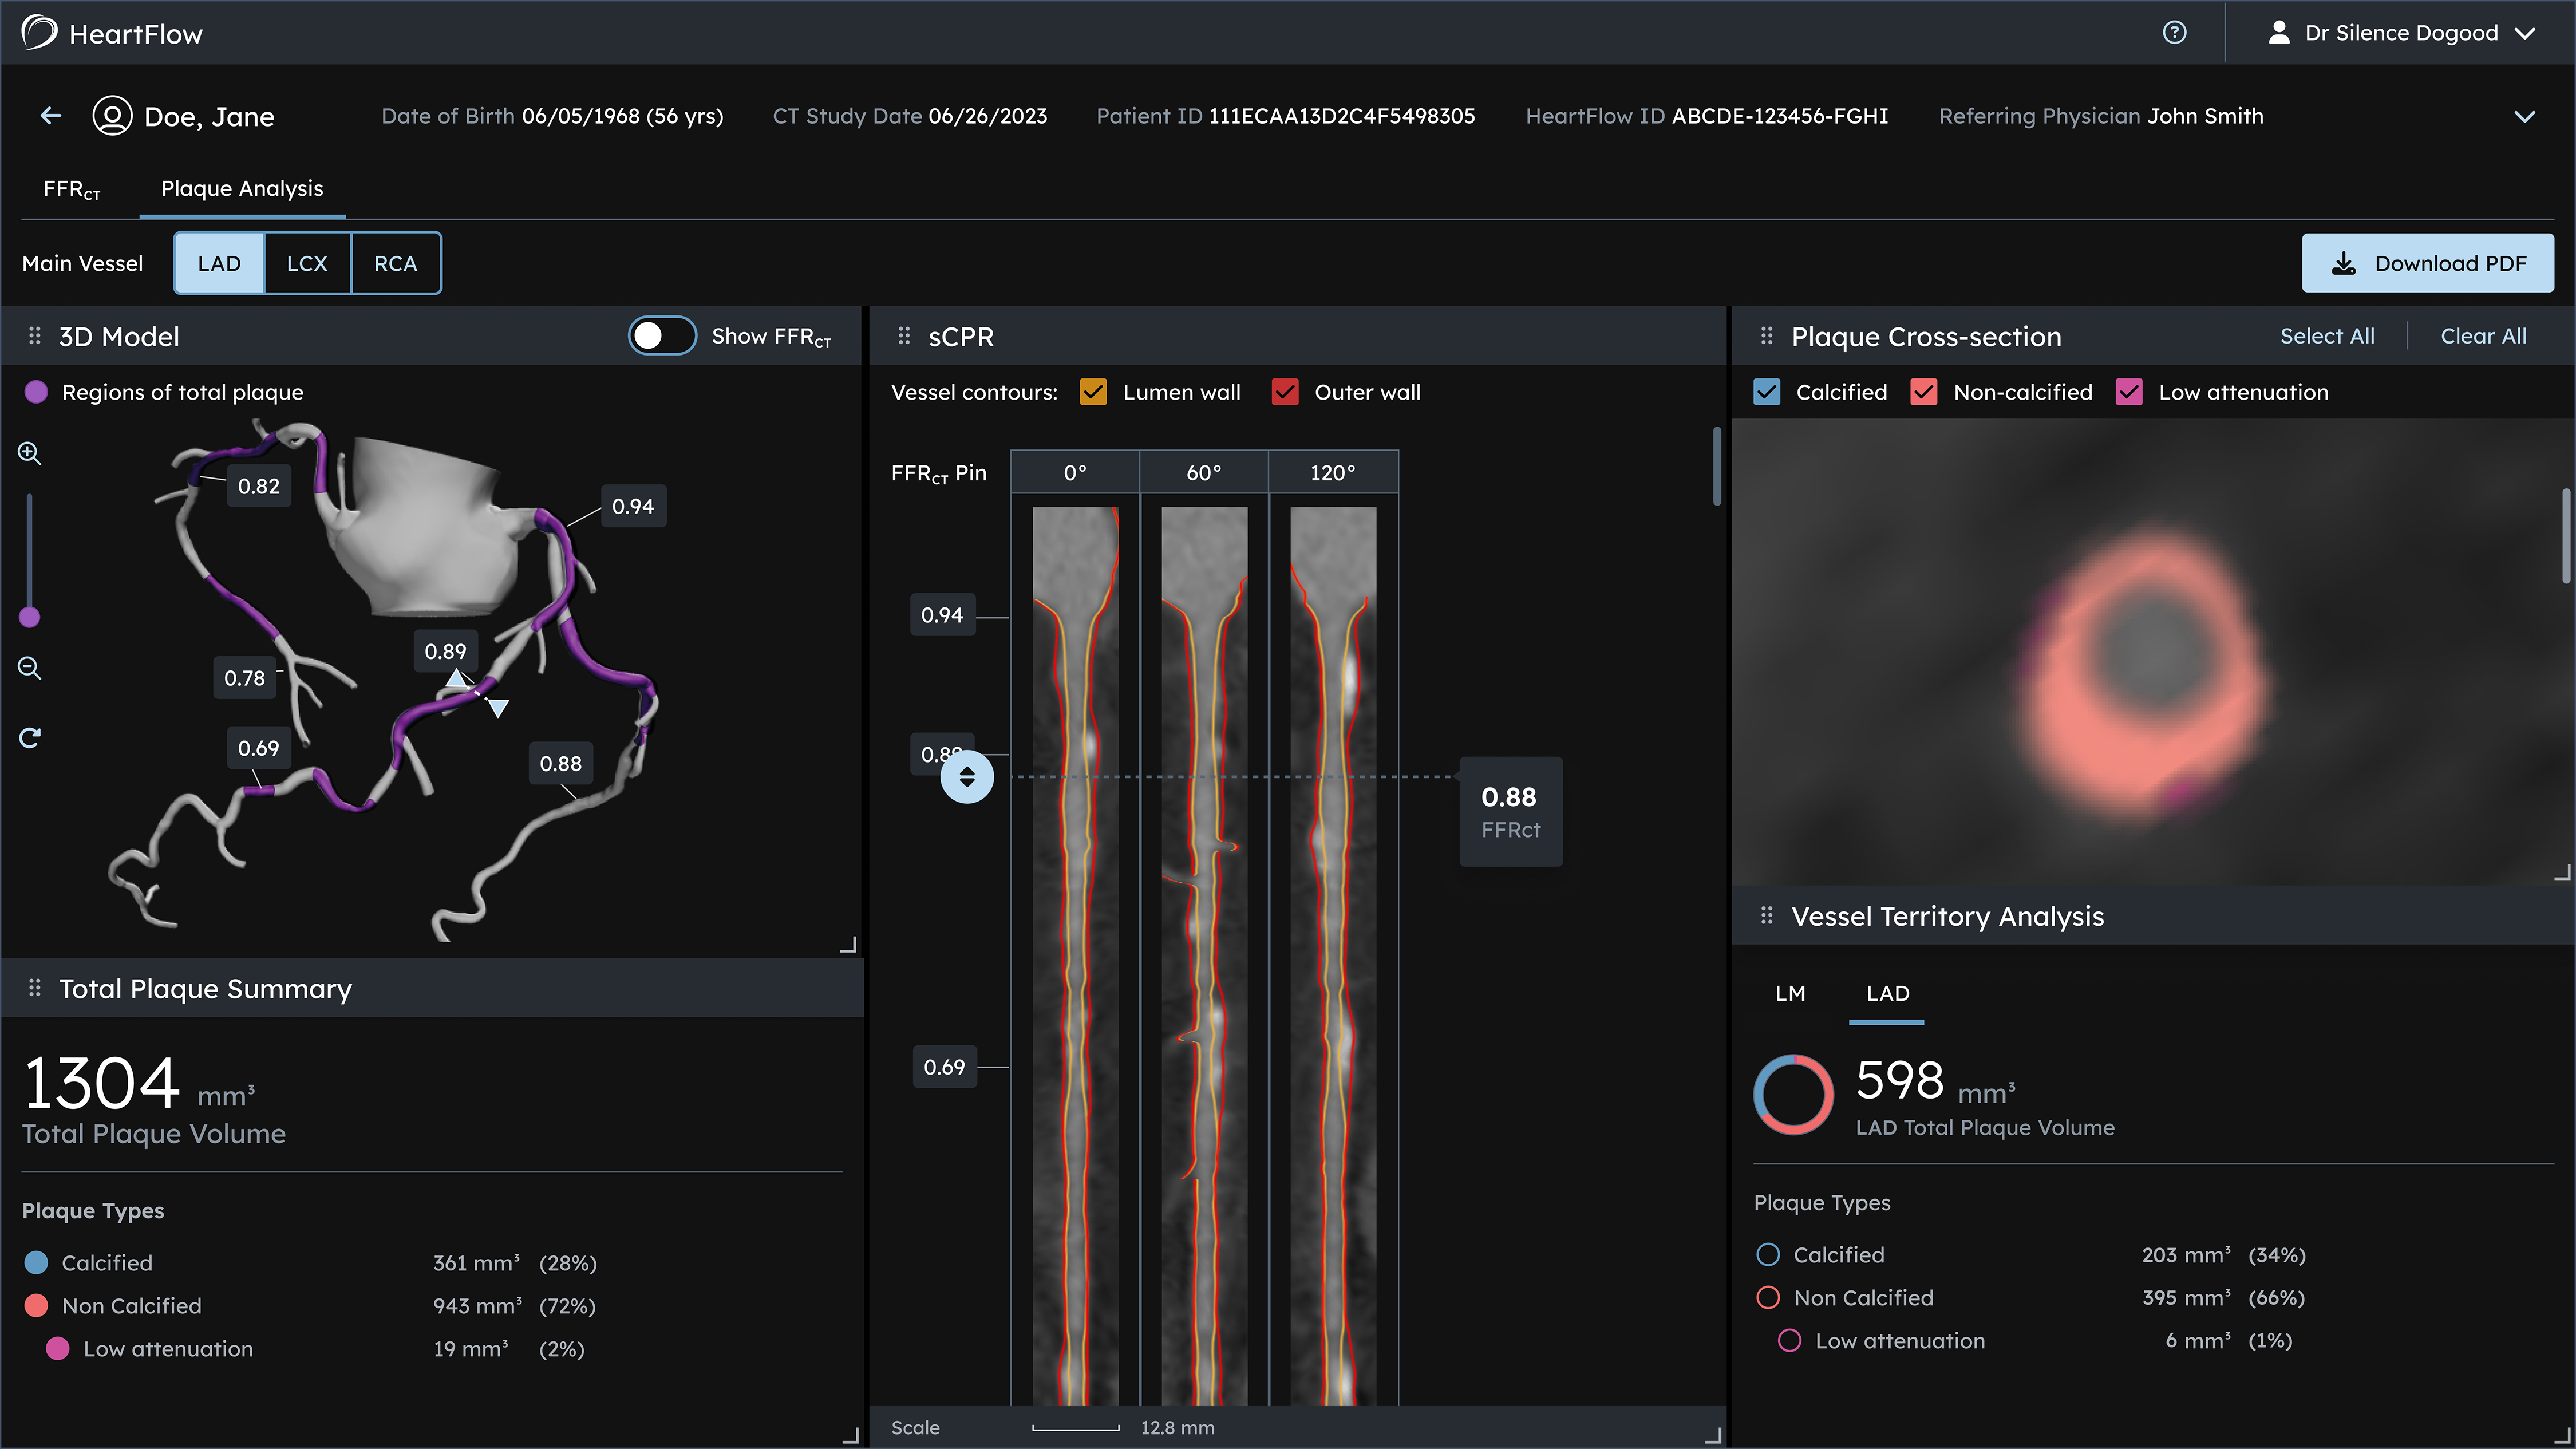
Task: Expand patient details chevron
Action: (2524, 116)
